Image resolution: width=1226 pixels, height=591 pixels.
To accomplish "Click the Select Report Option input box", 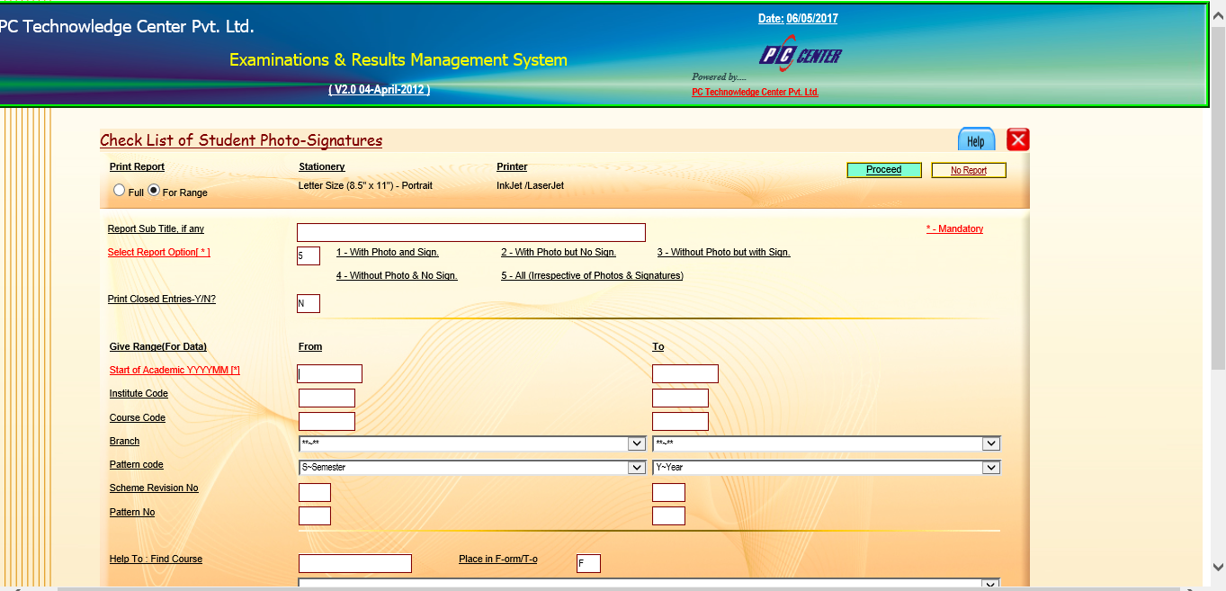I will [x=308, y=256].
